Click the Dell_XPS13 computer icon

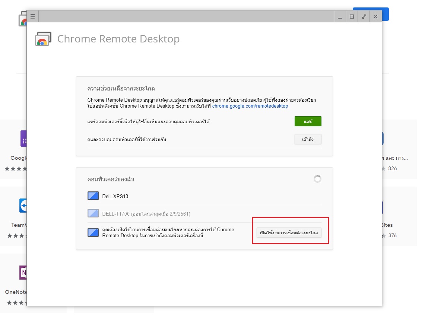93,196
